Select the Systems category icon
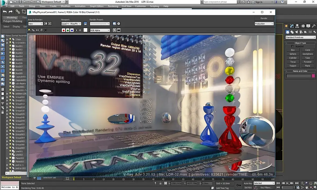 pos(314,32)
